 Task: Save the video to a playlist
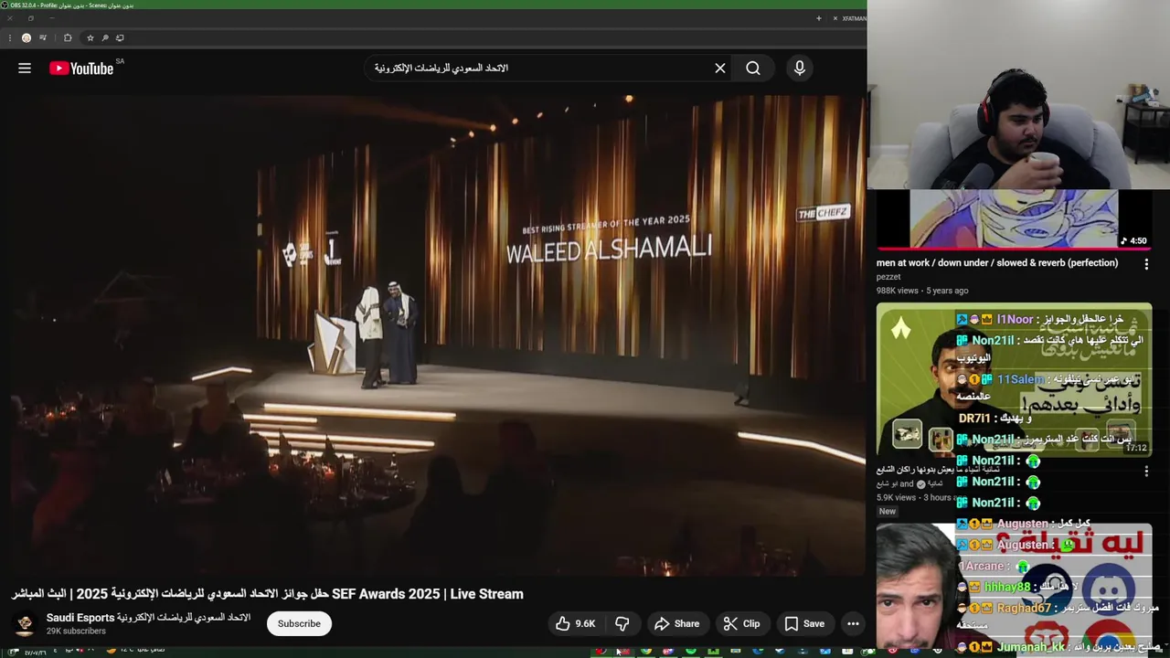point(804,623)
